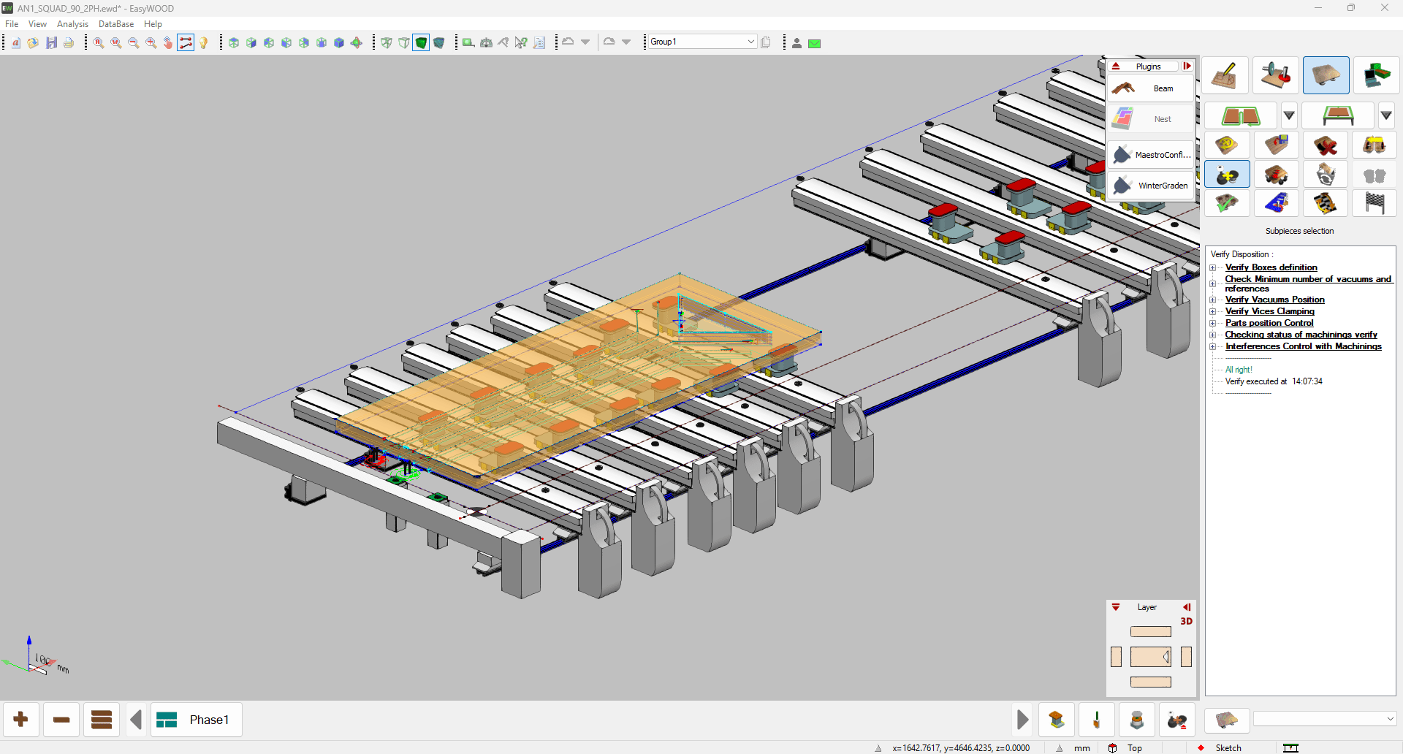The image size is (1403, 754).
Task: Expand the Parts position Control node
Action: tap(1213, 323)
